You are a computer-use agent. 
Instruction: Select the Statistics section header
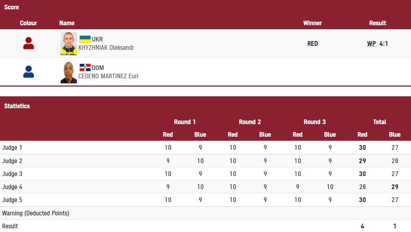click(x=17, y=106)
